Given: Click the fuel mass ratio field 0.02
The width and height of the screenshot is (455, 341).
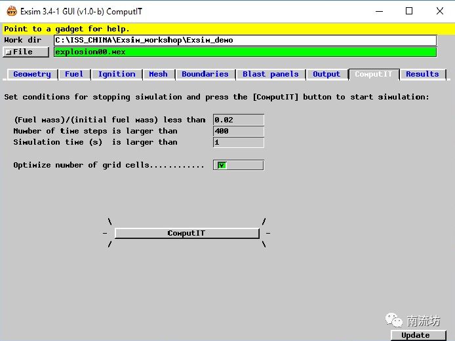Looking at the screenshot, I should pos(238,120).
